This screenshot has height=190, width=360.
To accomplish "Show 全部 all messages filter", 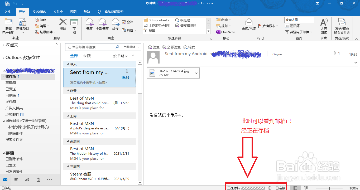I will (74, 56).
